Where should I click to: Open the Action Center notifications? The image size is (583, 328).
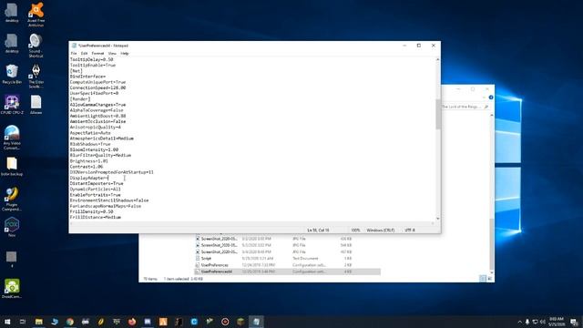[575, 322]
